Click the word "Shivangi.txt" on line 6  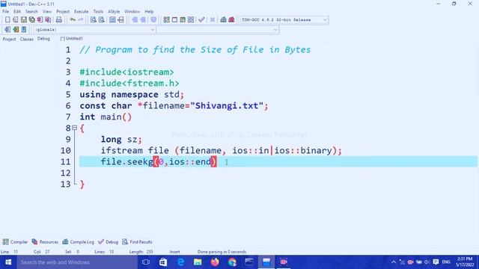(227, 106)
